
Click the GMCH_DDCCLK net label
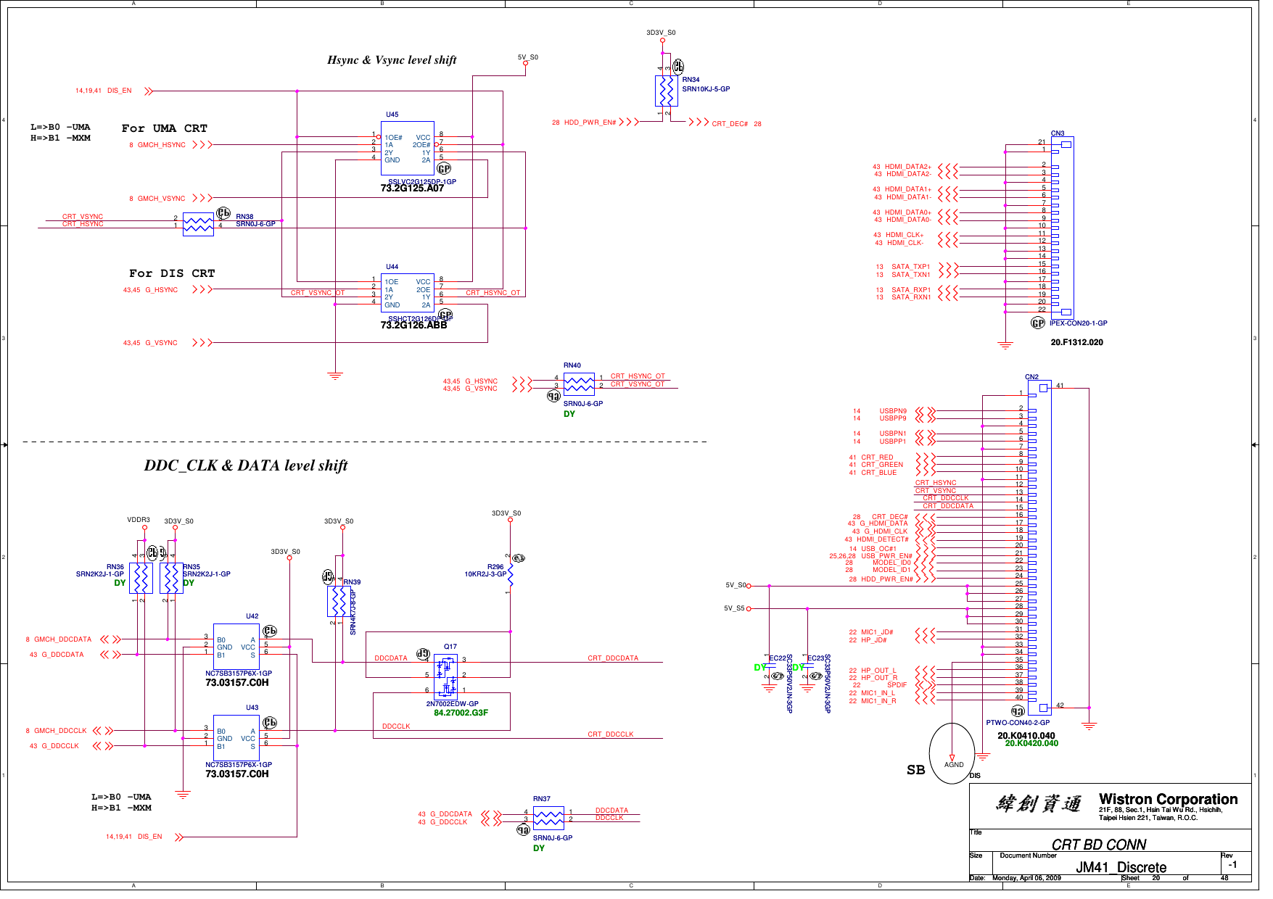click(60, 731)
